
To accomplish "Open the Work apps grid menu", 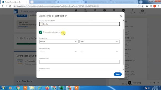I will coord(133,11).
